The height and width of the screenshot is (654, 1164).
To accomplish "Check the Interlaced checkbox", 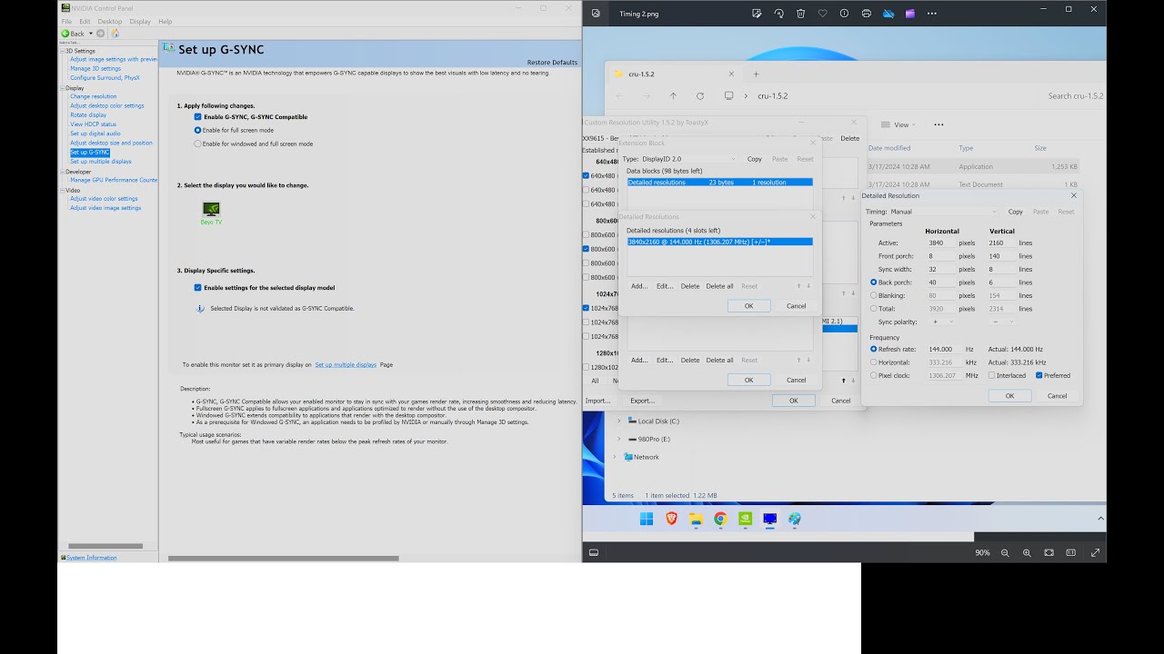I will [x=992, y=375].
